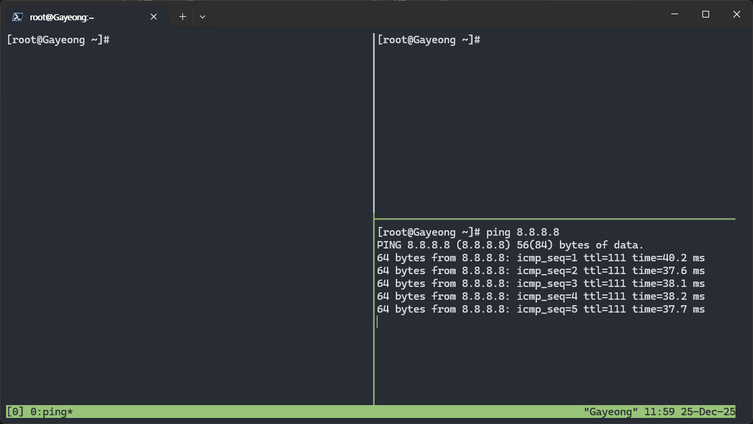This screenshot has width=753, height=424.
Task: Minimize the terminal window
Action: click(674, 14)
